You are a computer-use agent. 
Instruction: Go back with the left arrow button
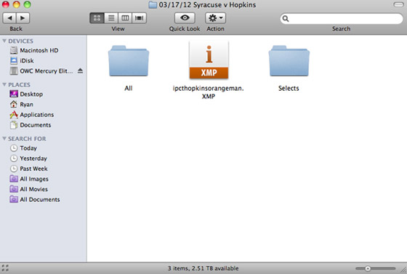click(9, 18)
